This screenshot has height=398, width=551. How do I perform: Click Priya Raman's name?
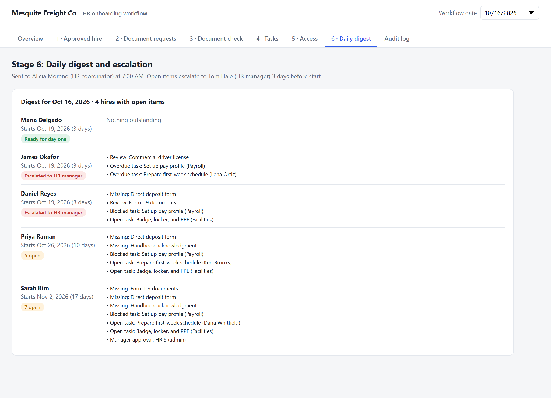(x=38, y=237)
